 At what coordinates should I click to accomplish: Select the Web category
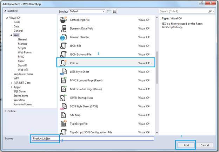pyautogui.click(x=16, y=35)
